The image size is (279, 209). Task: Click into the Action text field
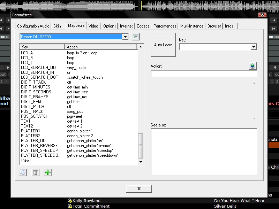pos(204,74)
